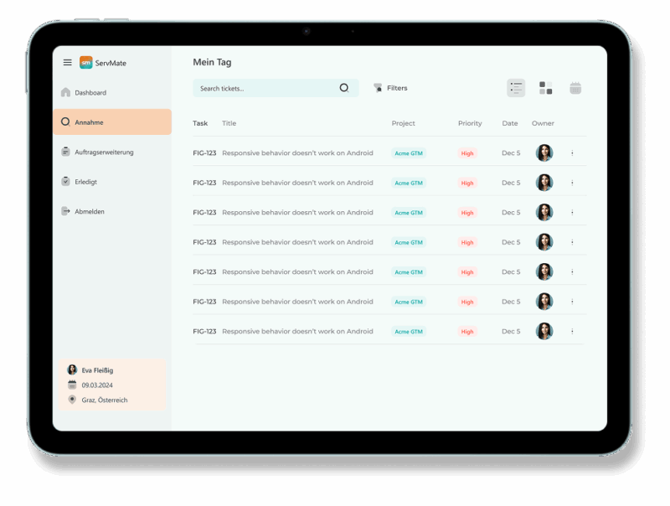Click the Filters funnel icon

(378, 88)
